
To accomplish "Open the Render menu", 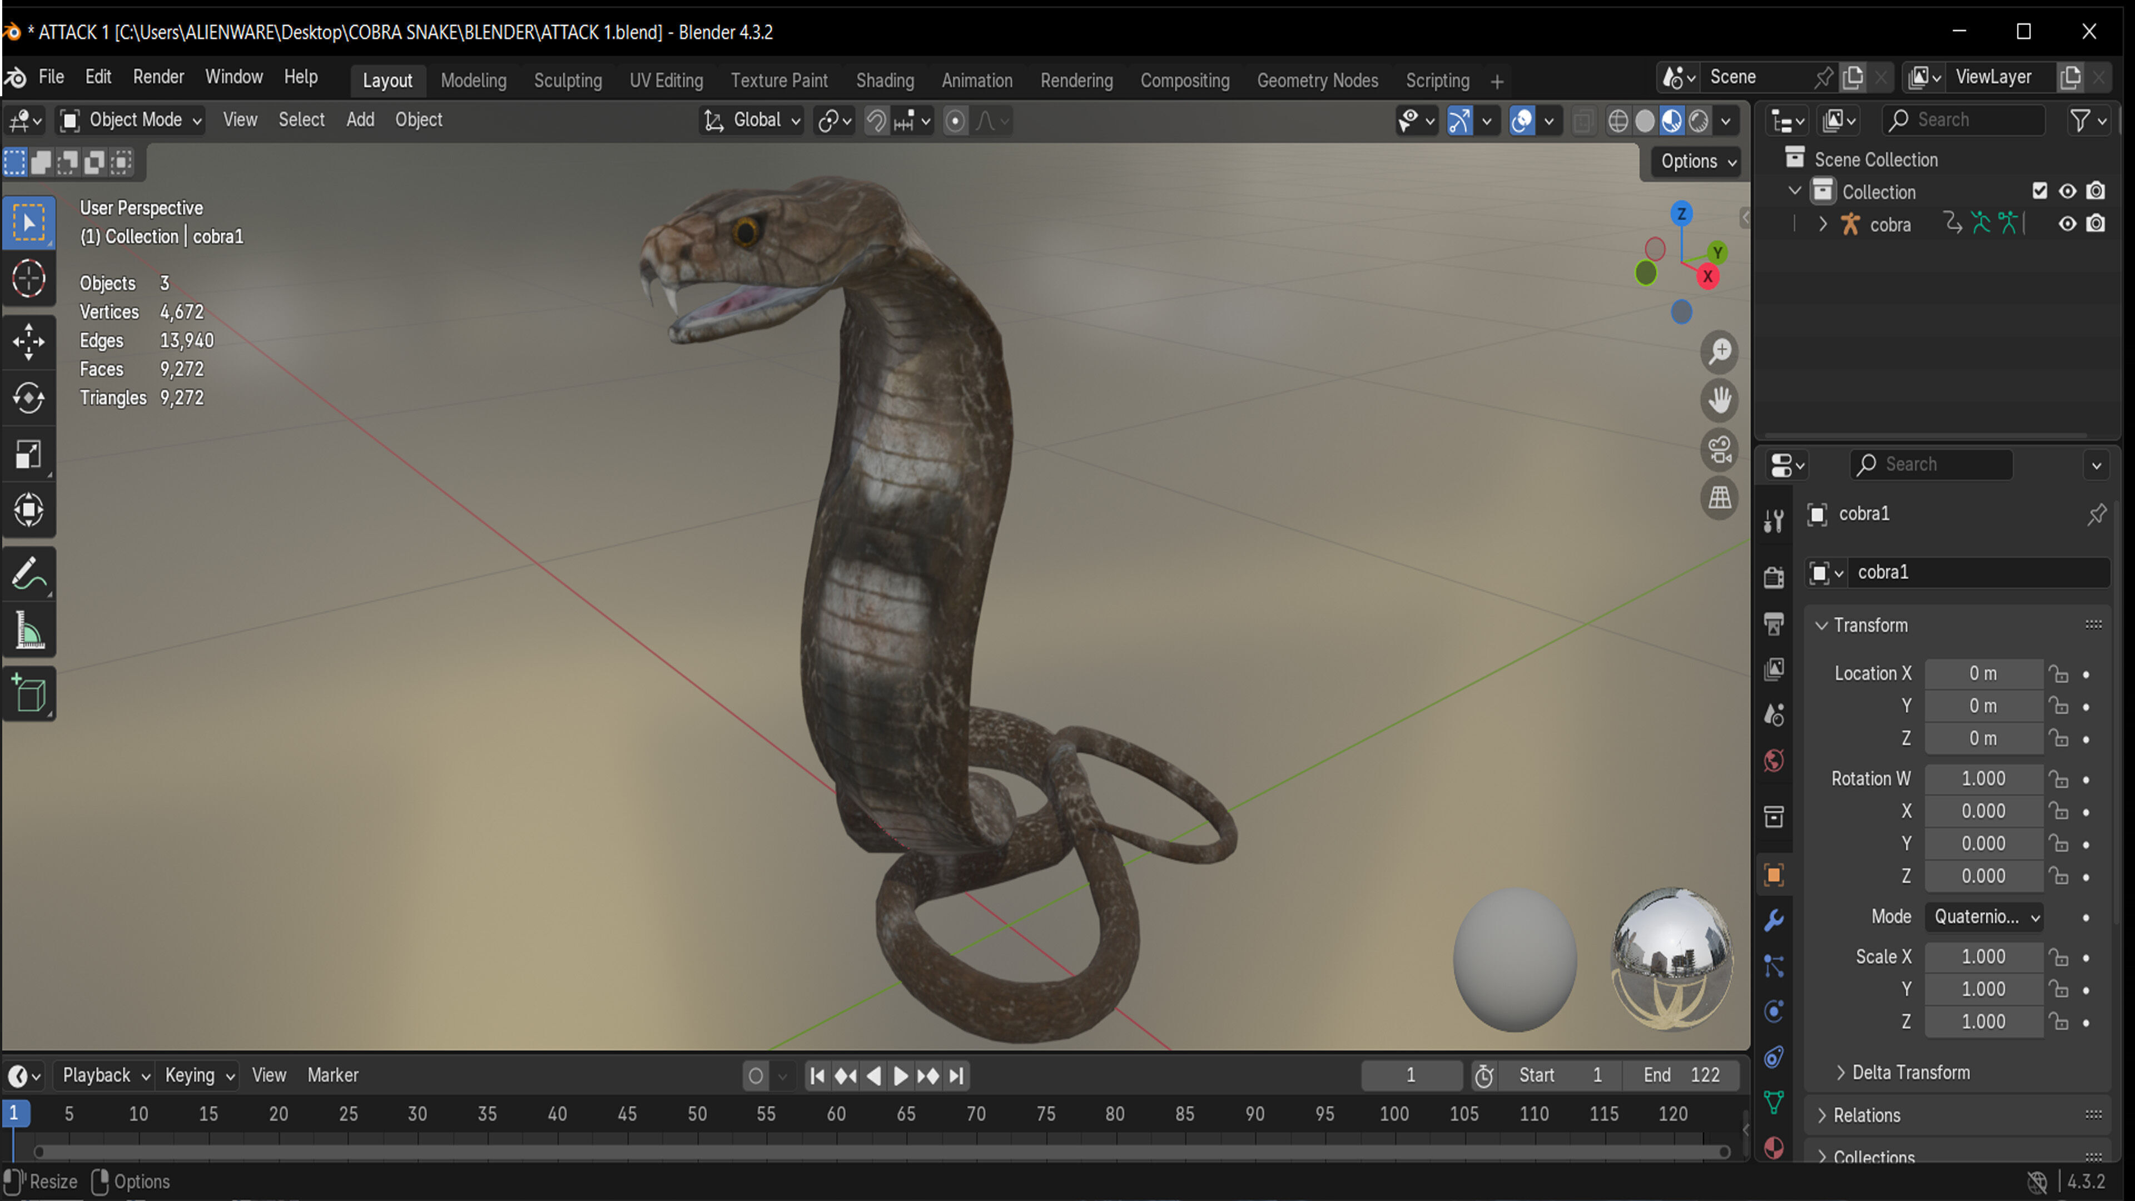I will coord(158,77).
